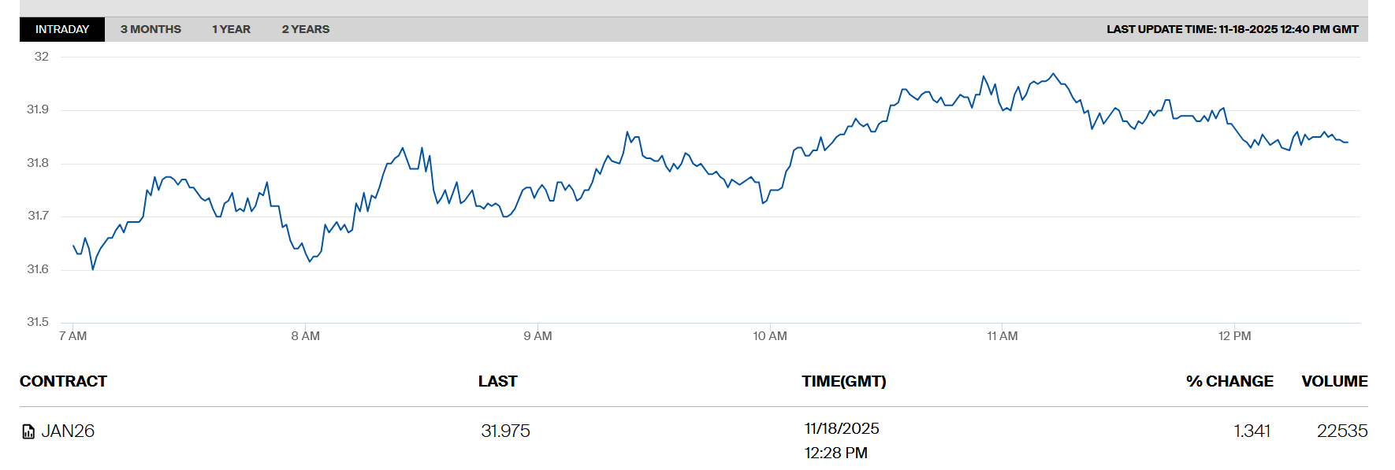Open the 1 YEAR chart view
The image size is (1395, 470).
coord(231,29)
